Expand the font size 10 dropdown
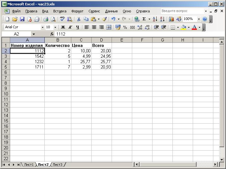Image resolution: width=226 pixels, height=169 pixels. [x=55, y=27]
